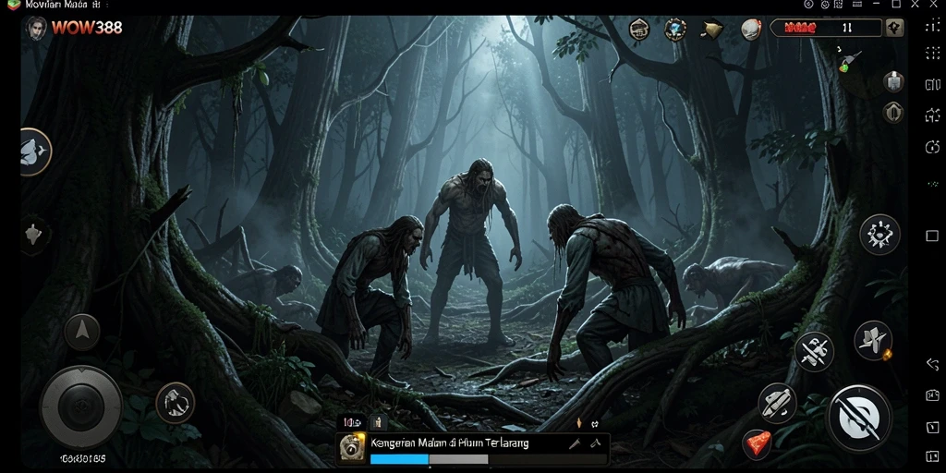The height and width of the screenshot is (473, 946).
Task: Activate the skill button with orange gem badge
Action: click(872, 340)
